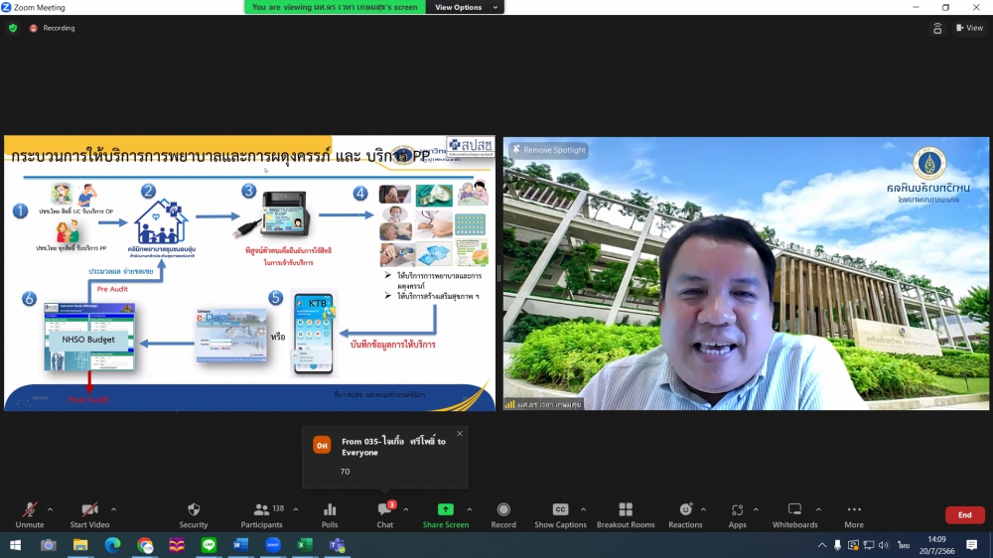Click the lock/remote icon near View
This screenshot has height=558, width=993.
pos(937,29)
